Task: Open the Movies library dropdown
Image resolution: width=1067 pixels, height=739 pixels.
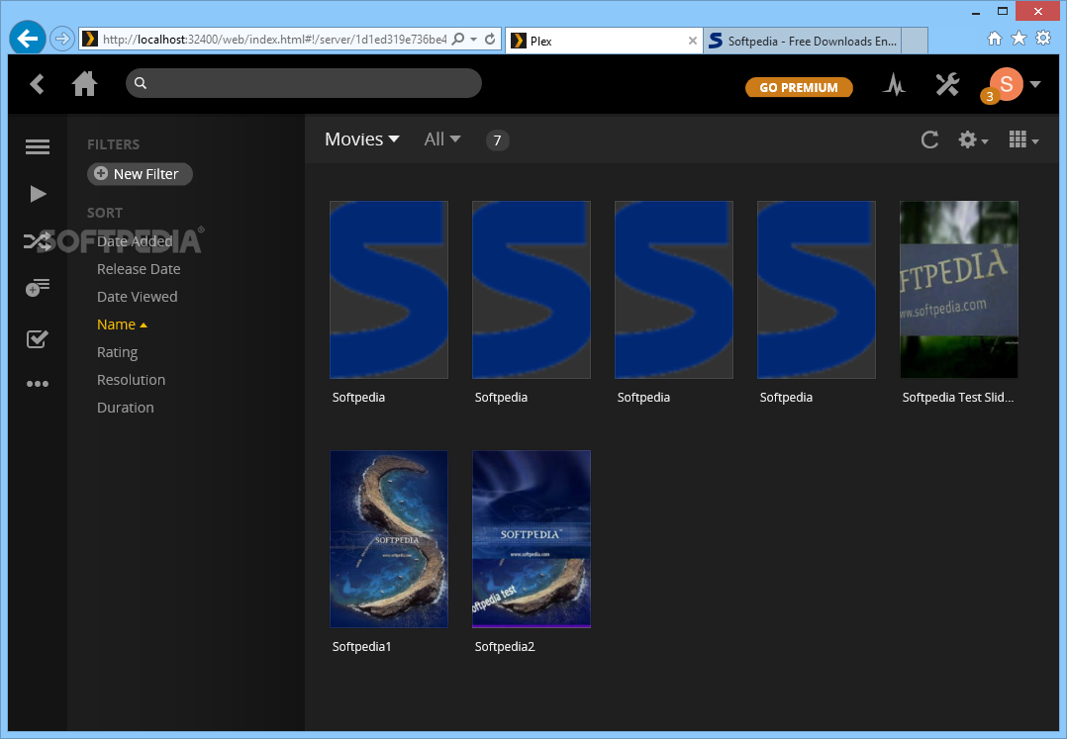Action: coord(362,139)
